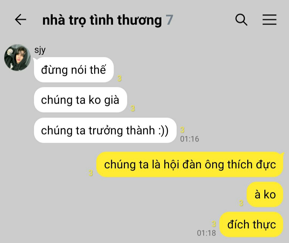Tap the chat title nhà trọ tình thương

(x=102, y=20)
